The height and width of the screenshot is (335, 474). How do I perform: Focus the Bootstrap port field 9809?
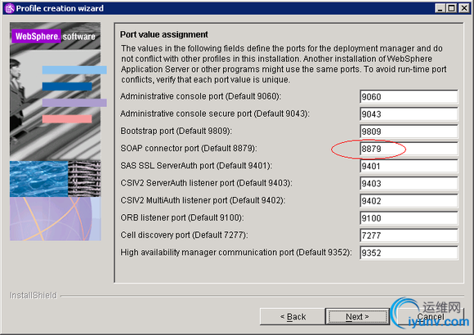(409, 132)
